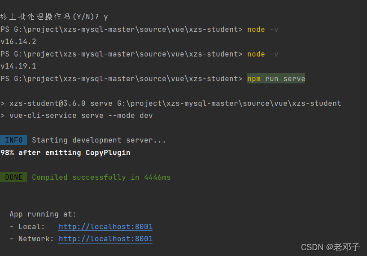The width and height of the screenshot is (367, 256).
Task: Click the 终止批处理操作吗(Y/N) prompt line
Action: pos(54,17)
